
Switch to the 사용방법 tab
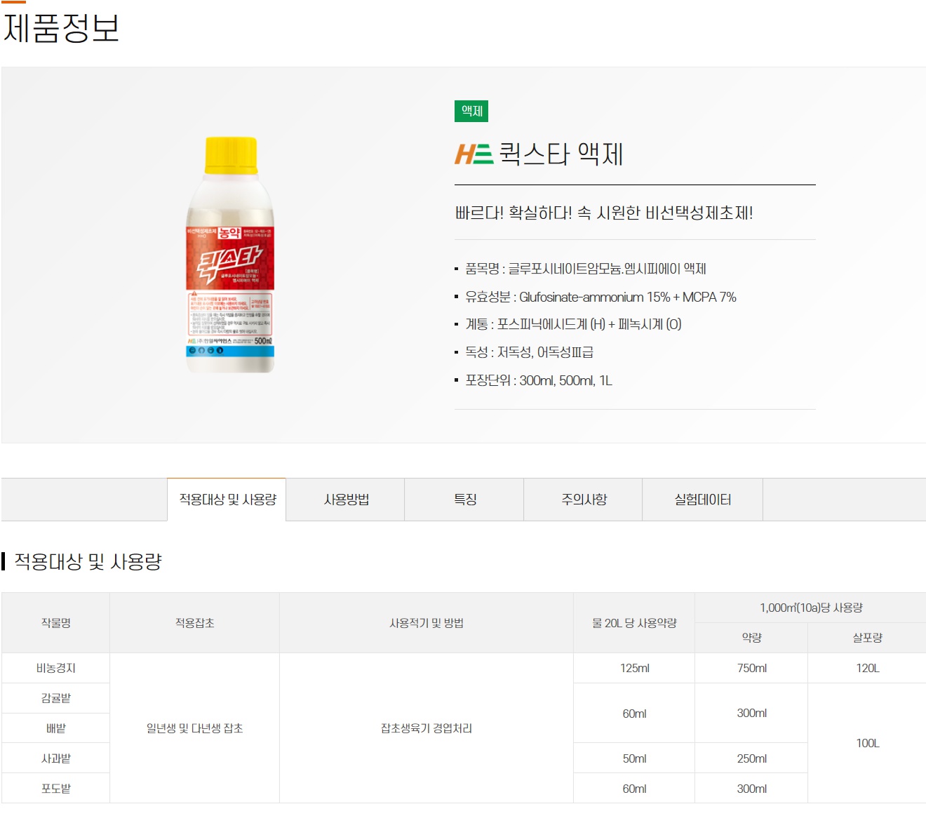(x=346, y=500)
